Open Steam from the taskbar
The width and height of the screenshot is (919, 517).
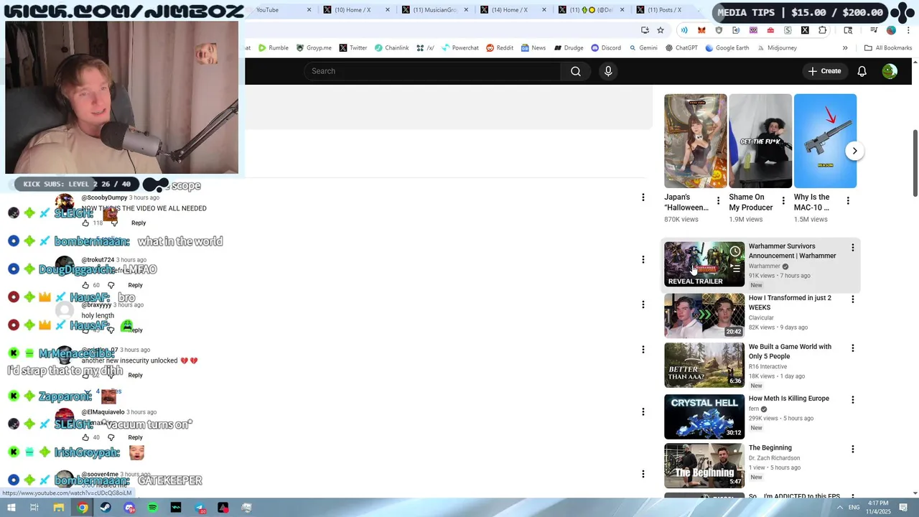(x=106, y=508)
